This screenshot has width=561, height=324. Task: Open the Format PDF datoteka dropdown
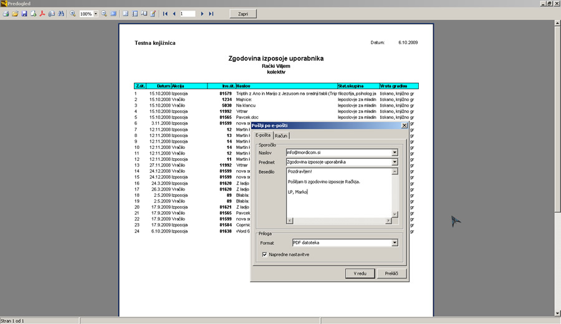(395, 243)
